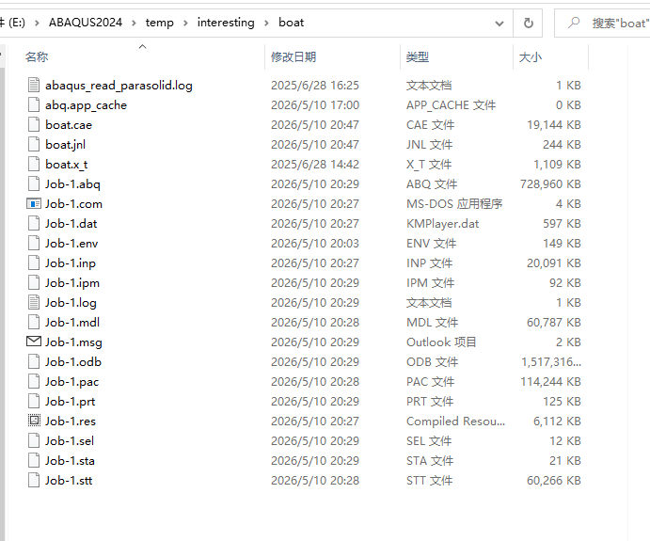Click the Job-1.ipm file icon

pos(34,282)
